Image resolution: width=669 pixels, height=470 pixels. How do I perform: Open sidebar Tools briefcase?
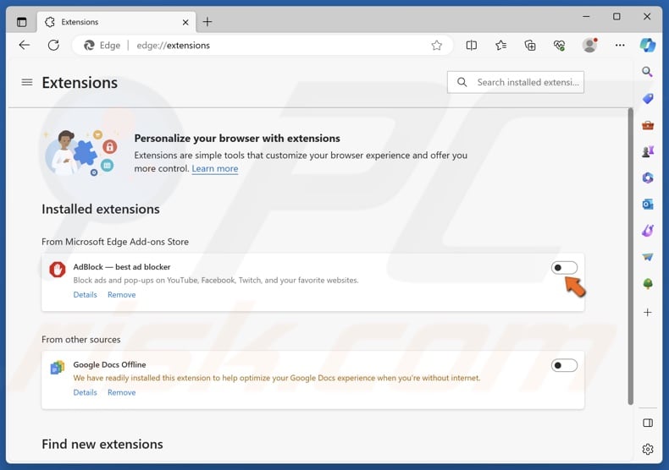(648, 125)
